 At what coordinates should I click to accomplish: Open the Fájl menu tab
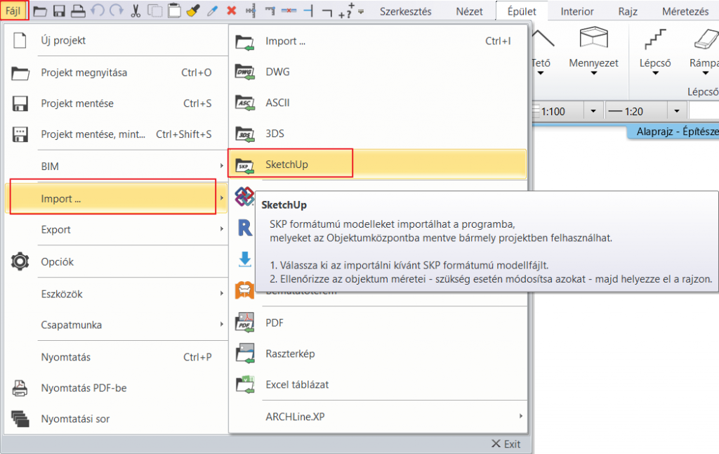(x=14, y=11)
